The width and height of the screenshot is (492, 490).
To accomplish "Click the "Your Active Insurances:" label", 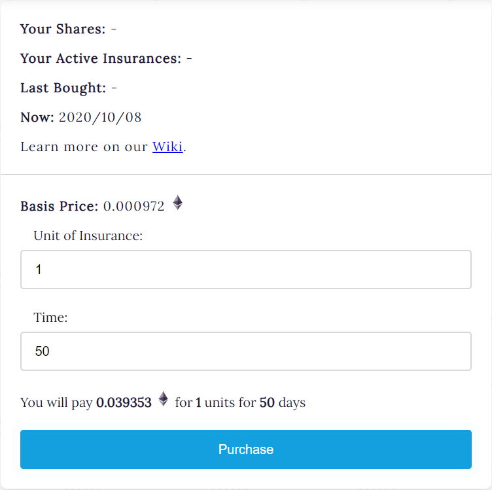I will pyautogui.click(x=101, y=58).
